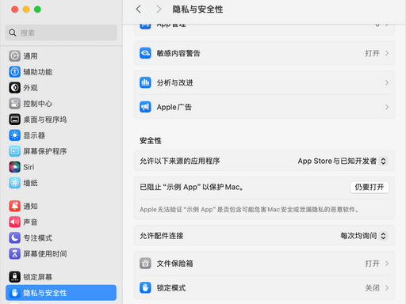Open 外观 appearance icon
406x304 pixels.
(14, 88)
